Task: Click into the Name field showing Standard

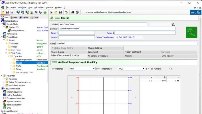Action: (126, 44)
